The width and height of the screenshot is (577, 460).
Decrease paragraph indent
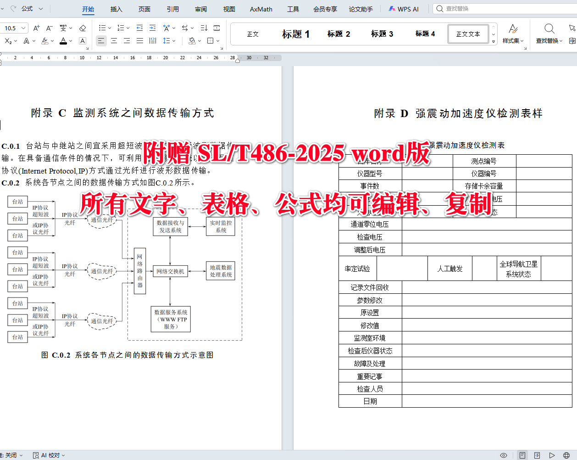pos(139,28)
